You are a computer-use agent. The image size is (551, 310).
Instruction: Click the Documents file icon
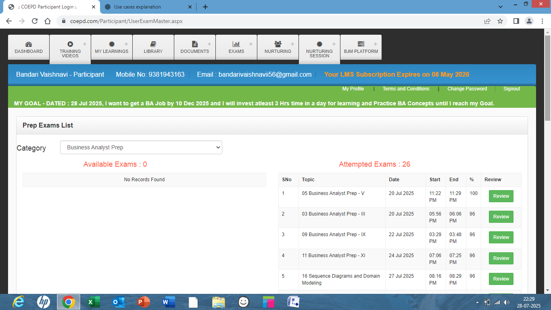pyautogui.click(x=195, y=44)
